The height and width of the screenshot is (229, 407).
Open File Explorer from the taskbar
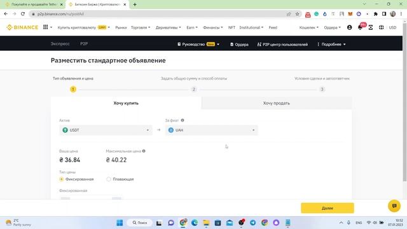pos(206,223)
